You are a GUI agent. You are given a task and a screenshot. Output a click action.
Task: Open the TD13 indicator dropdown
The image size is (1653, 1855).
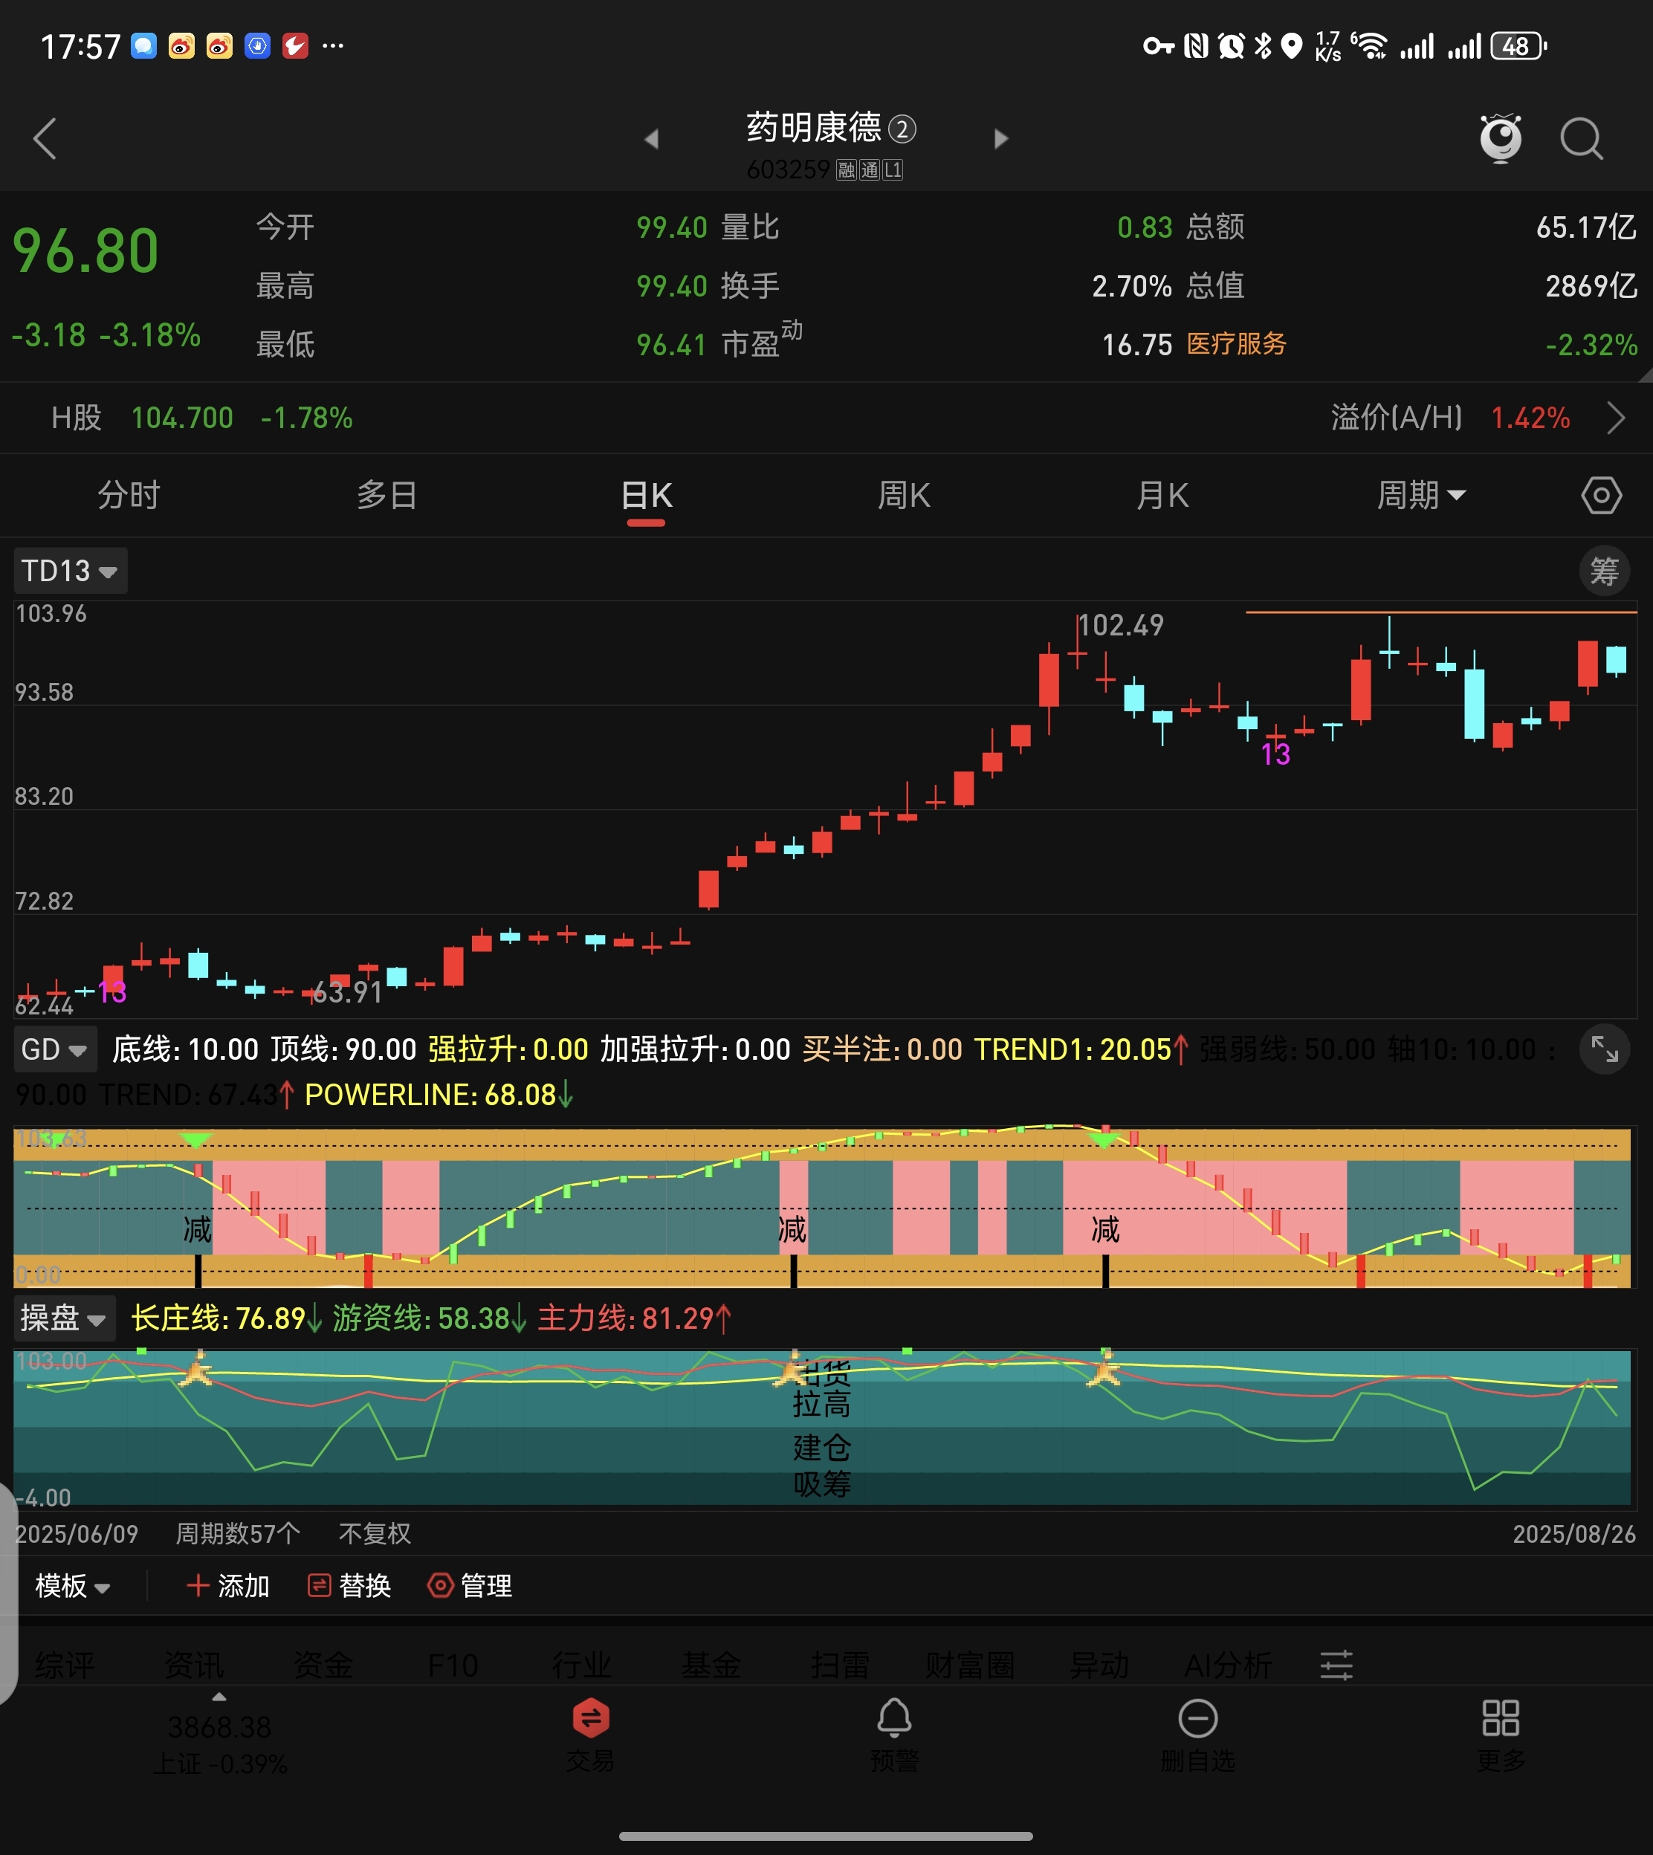[70, 571]
